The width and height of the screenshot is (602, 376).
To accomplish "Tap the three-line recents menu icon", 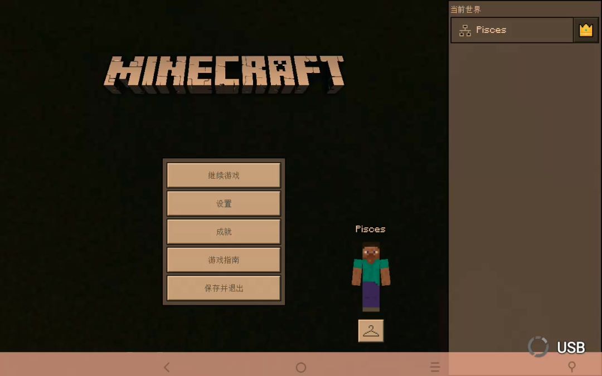I will click(x=435, y=367).
